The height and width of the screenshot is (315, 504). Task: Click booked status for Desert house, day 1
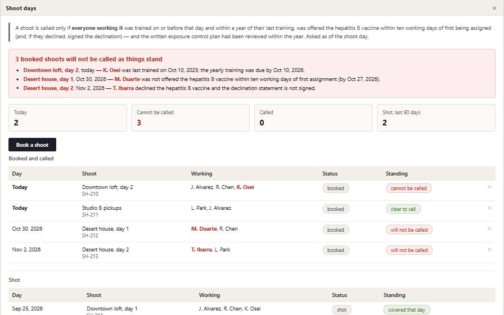tap(336, 230)
